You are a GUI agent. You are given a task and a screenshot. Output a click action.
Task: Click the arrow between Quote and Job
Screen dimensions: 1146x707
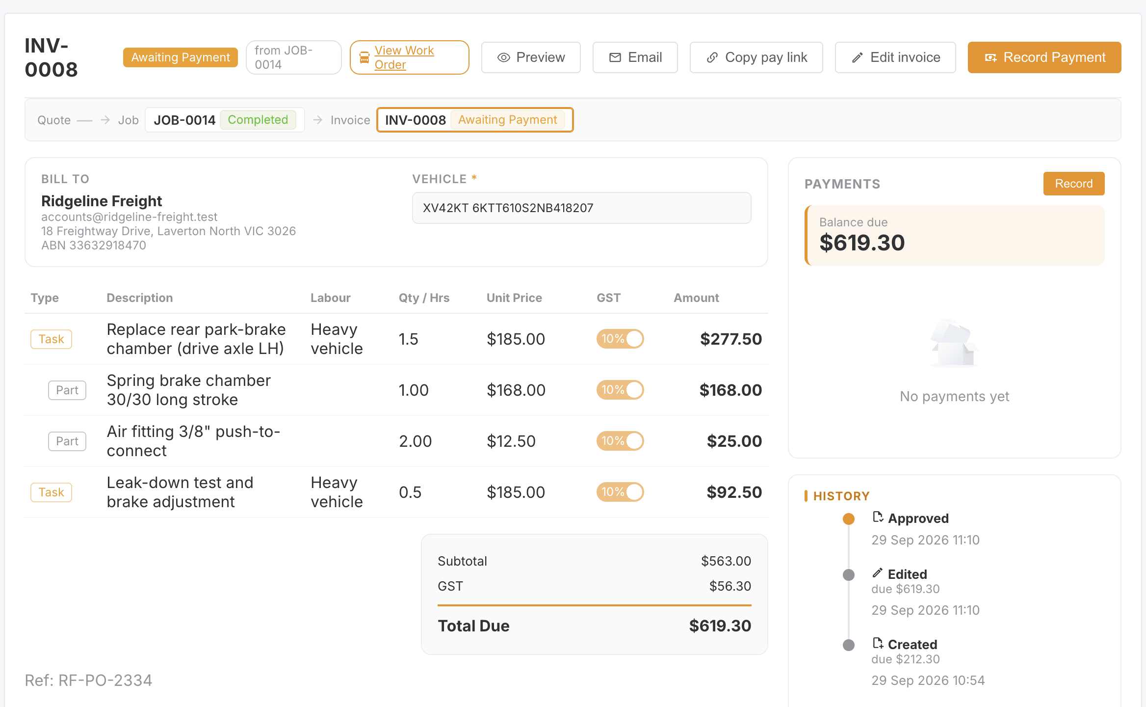click(x=105, y=120)
